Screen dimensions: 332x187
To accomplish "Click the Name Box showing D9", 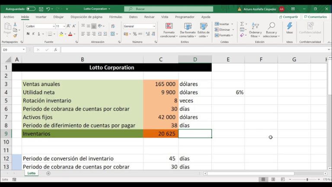I will pyautogui.click(x=13, y=50).
